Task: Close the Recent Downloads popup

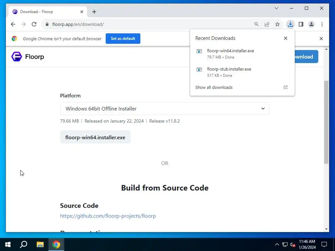Action: 285,38
